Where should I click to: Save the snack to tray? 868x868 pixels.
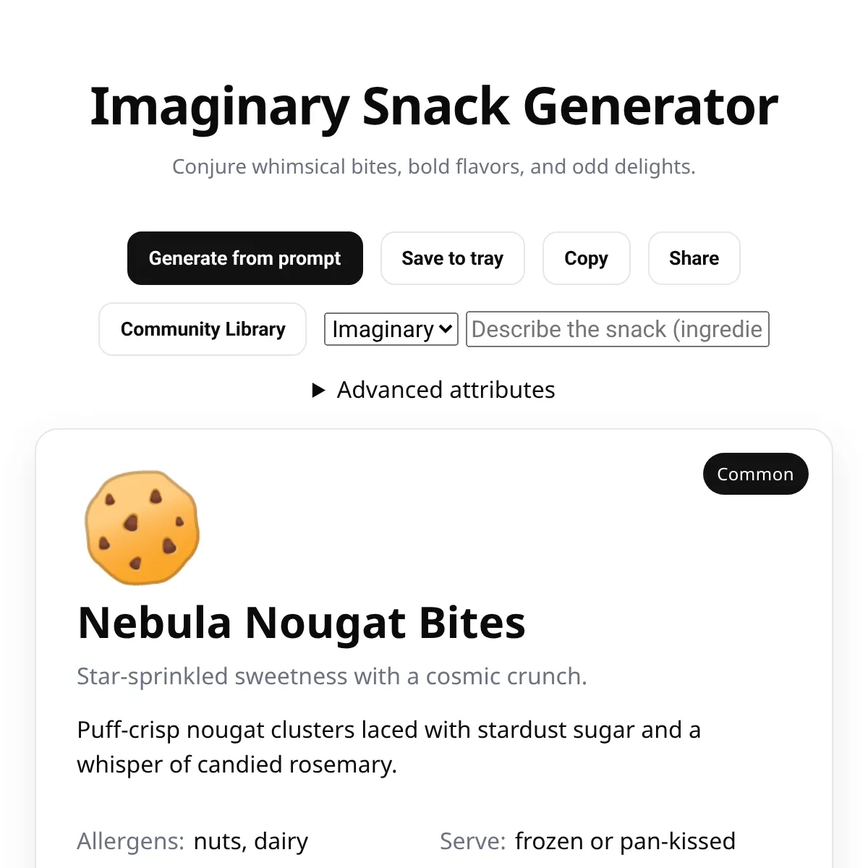pos(453,258)
